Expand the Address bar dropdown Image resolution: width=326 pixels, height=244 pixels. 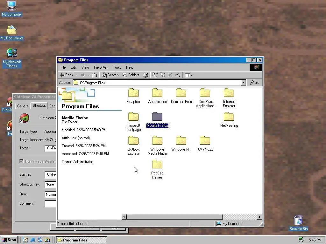(x=243, y=83)
